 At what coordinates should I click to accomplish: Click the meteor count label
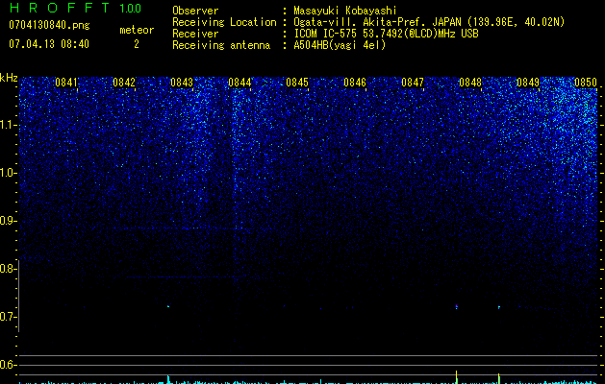pyautogui.click(x=137, y=30)
